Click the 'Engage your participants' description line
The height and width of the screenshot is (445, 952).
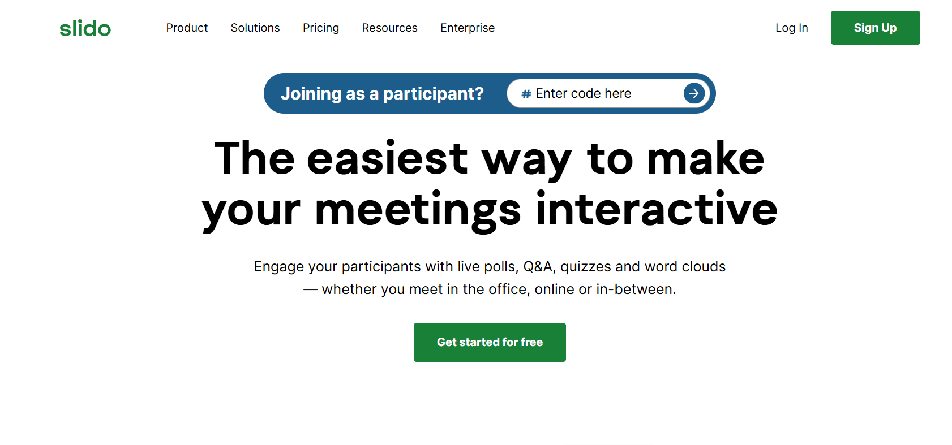(490, 266)
